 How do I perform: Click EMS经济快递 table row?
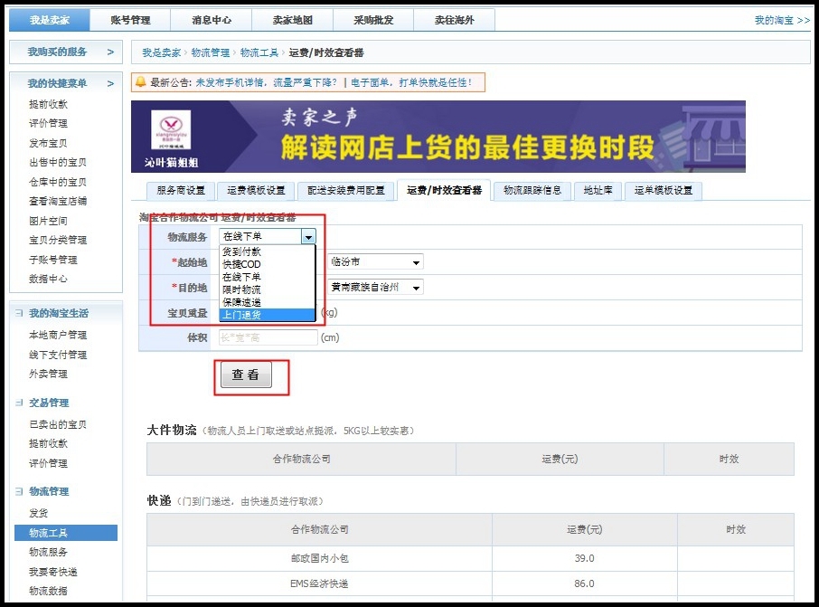pyautogui.click(x=470, y=583)
